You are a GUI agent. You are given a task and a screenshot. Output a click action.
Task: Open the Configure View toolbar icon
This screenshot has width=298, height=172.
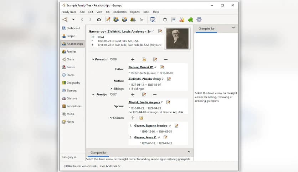pos(153,19)
